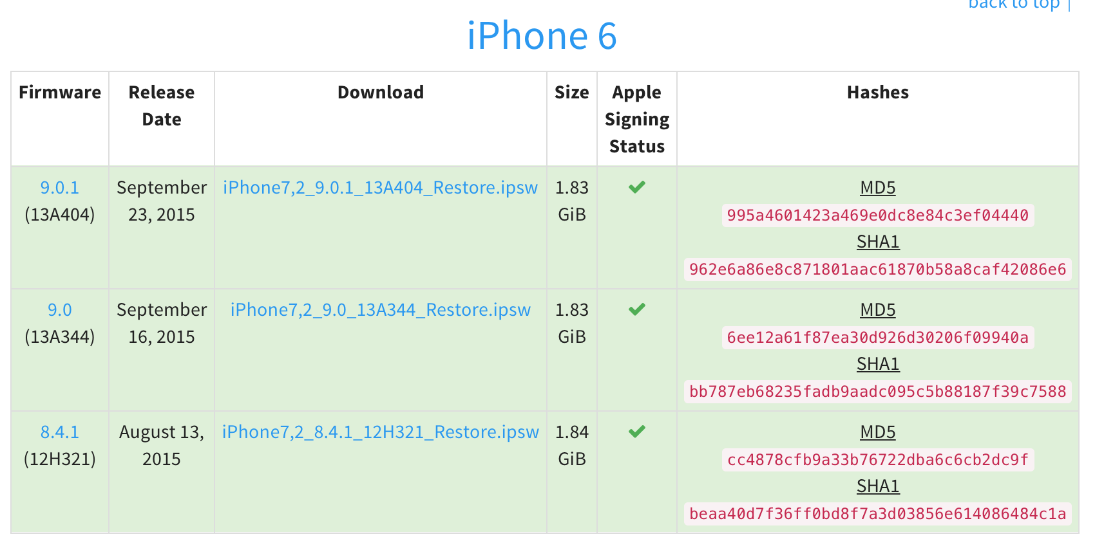Click the iPhone 6 heading

(x=542, y=36)
